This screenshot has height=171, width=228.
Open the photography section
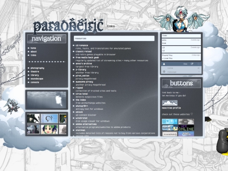pyautogui.click(x=38, y=68)
